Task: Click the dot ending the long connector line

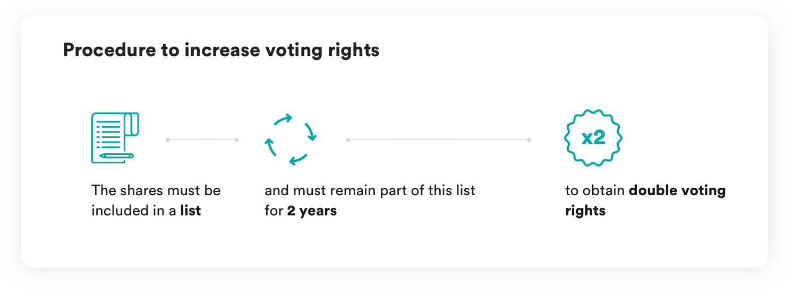Action: tap(529, 140)
